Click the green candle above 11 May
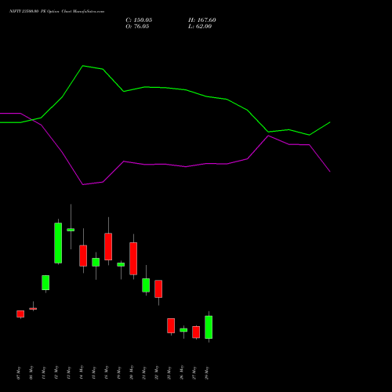 (x=45, y=282)
